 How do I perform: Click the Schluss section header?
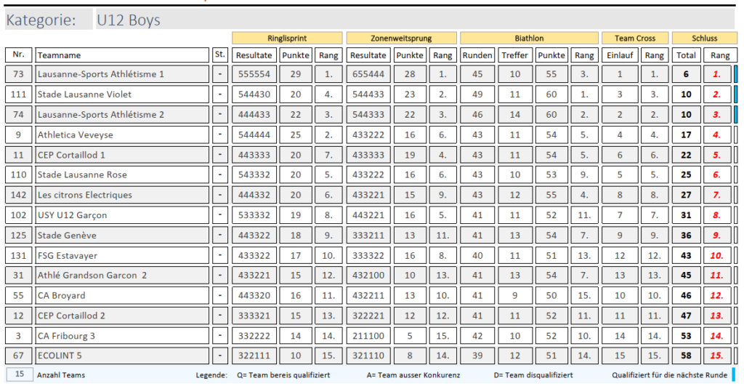pos(704,38)
